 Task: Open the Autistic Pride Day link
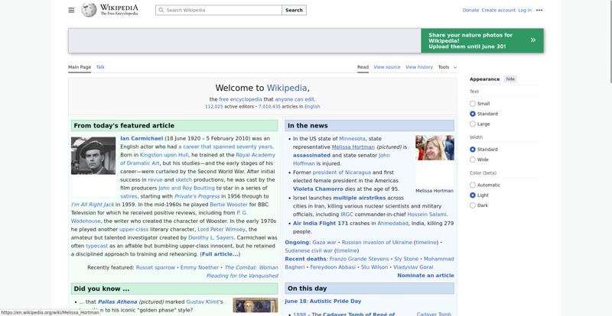point(337,301)
